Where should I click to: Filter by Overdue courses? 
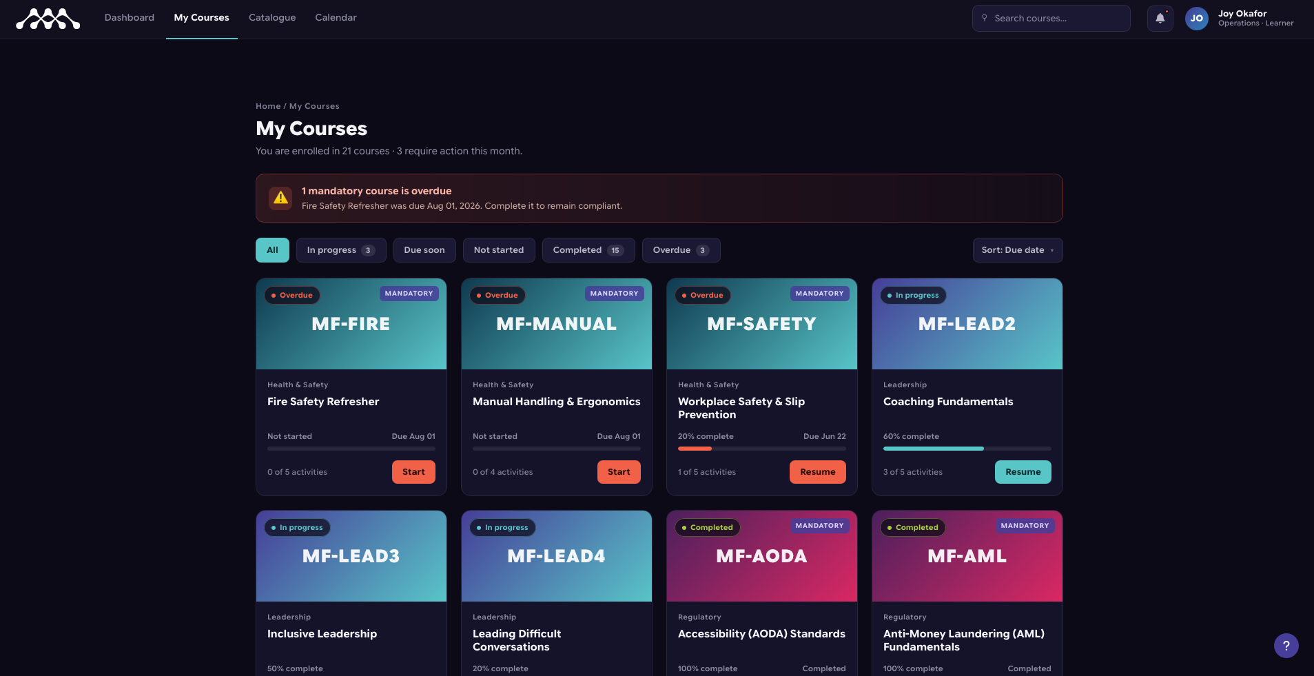click(x=681, y=250)
